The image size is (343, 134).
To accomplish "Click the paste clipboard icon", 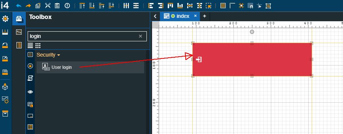I will [57, 6].
